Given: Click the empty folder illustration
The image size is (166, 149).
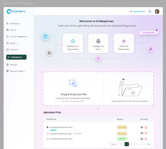Looking at the screenshot, I should click(x=130, y=88).
